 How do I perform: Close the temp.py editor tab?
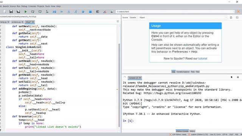8,22
